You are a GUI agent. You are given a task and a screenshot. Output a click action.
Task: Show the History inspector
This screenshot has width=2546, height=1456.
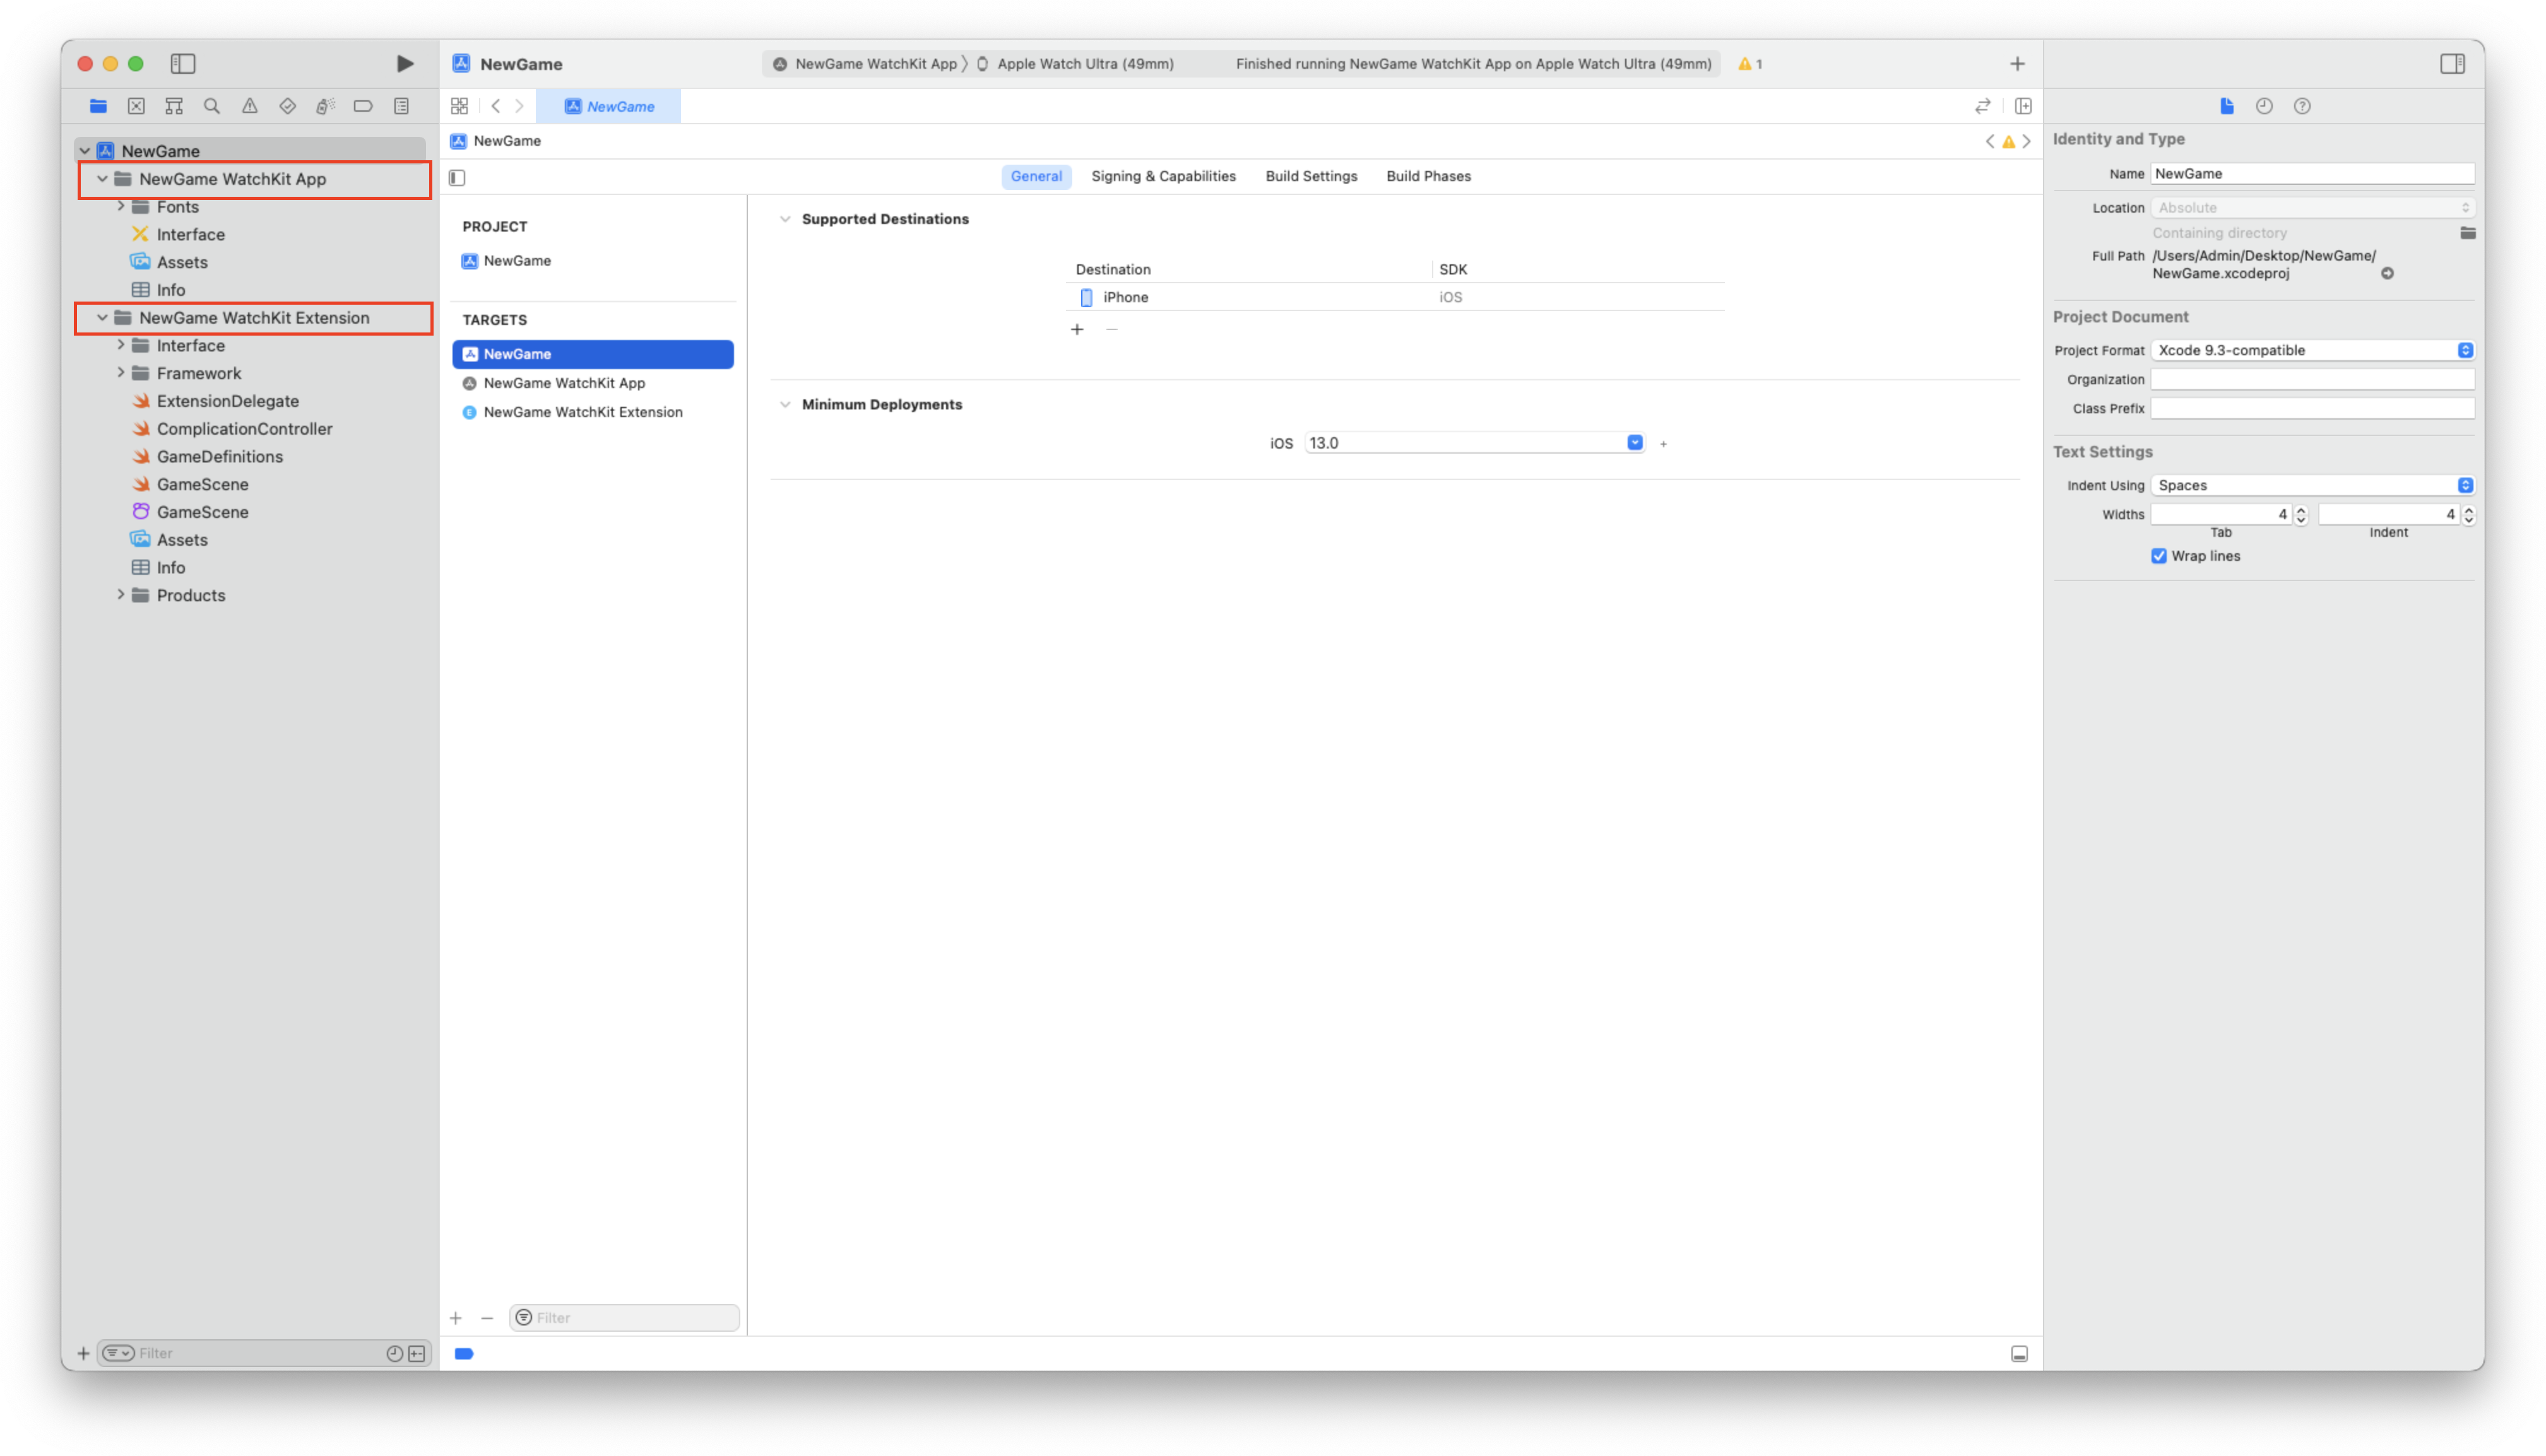click(x=2265, y=106)
